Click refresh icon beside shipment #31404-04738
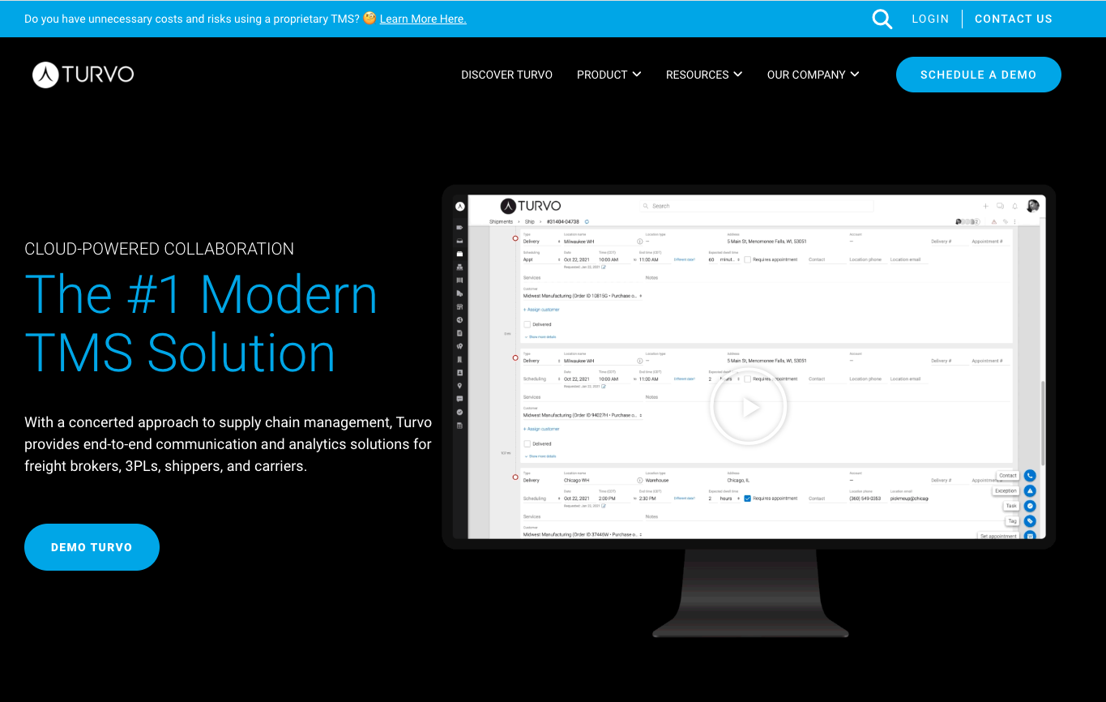Image resolution: width=1106 pixels, height=702 pixels. (x=587, y=221)
